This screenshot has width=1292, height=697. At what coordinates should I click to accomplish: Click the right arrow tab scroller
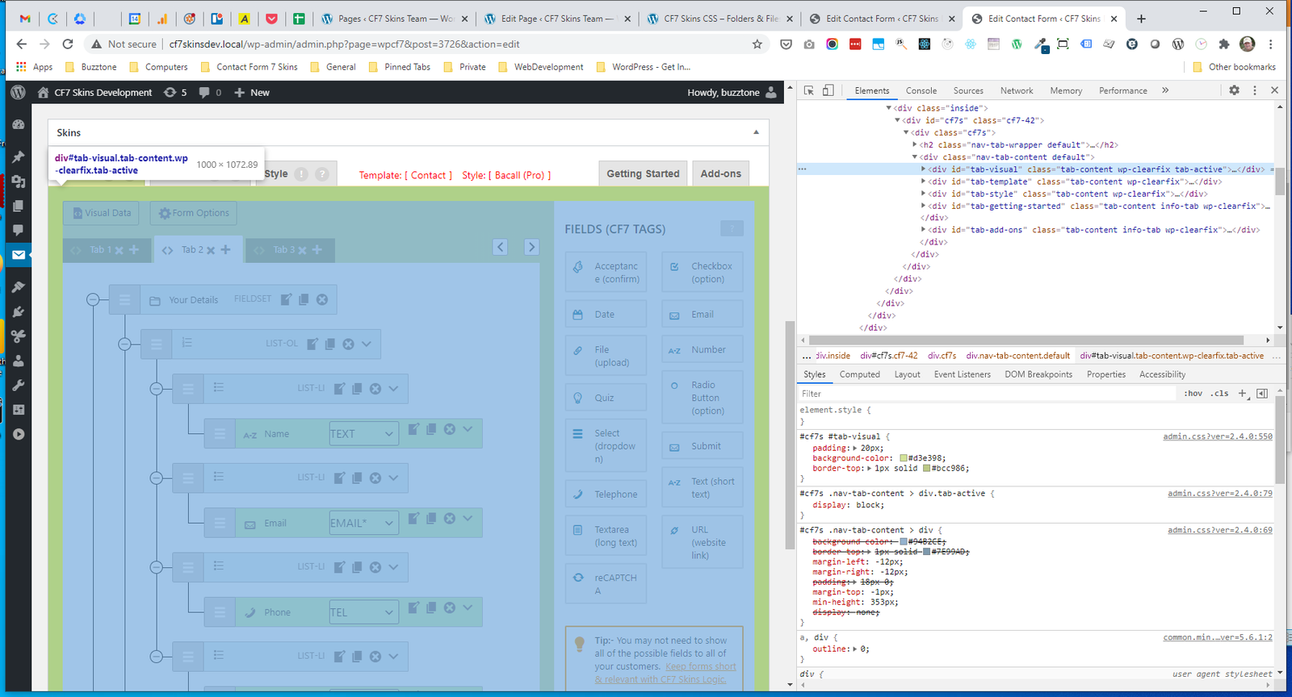click(x=531, y=247)
